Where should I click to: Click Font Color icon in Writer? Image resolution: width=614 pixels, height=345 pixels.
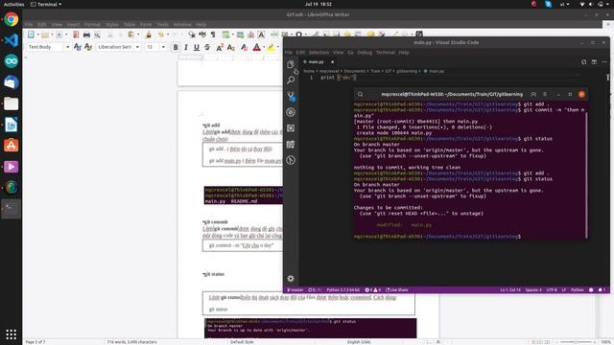256,47
